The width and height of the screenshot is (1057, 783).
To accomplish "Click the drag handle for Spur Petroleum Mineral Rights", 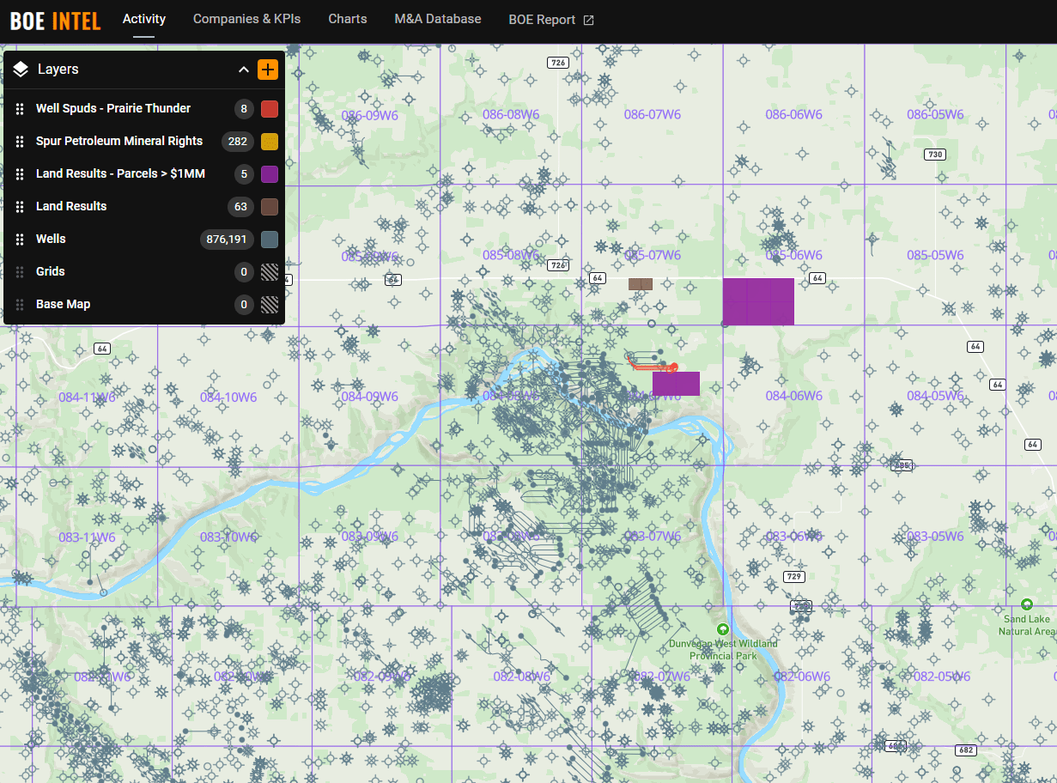I will [19, 141].
